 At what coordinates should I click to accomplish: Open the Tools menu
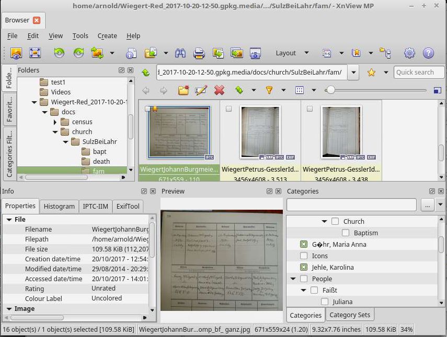(x=80, y=36)
